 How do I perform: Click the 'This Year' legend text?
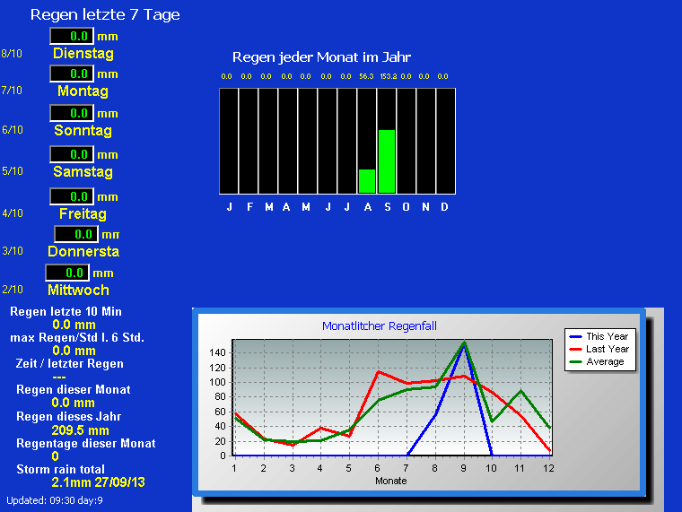click(608, 336)
